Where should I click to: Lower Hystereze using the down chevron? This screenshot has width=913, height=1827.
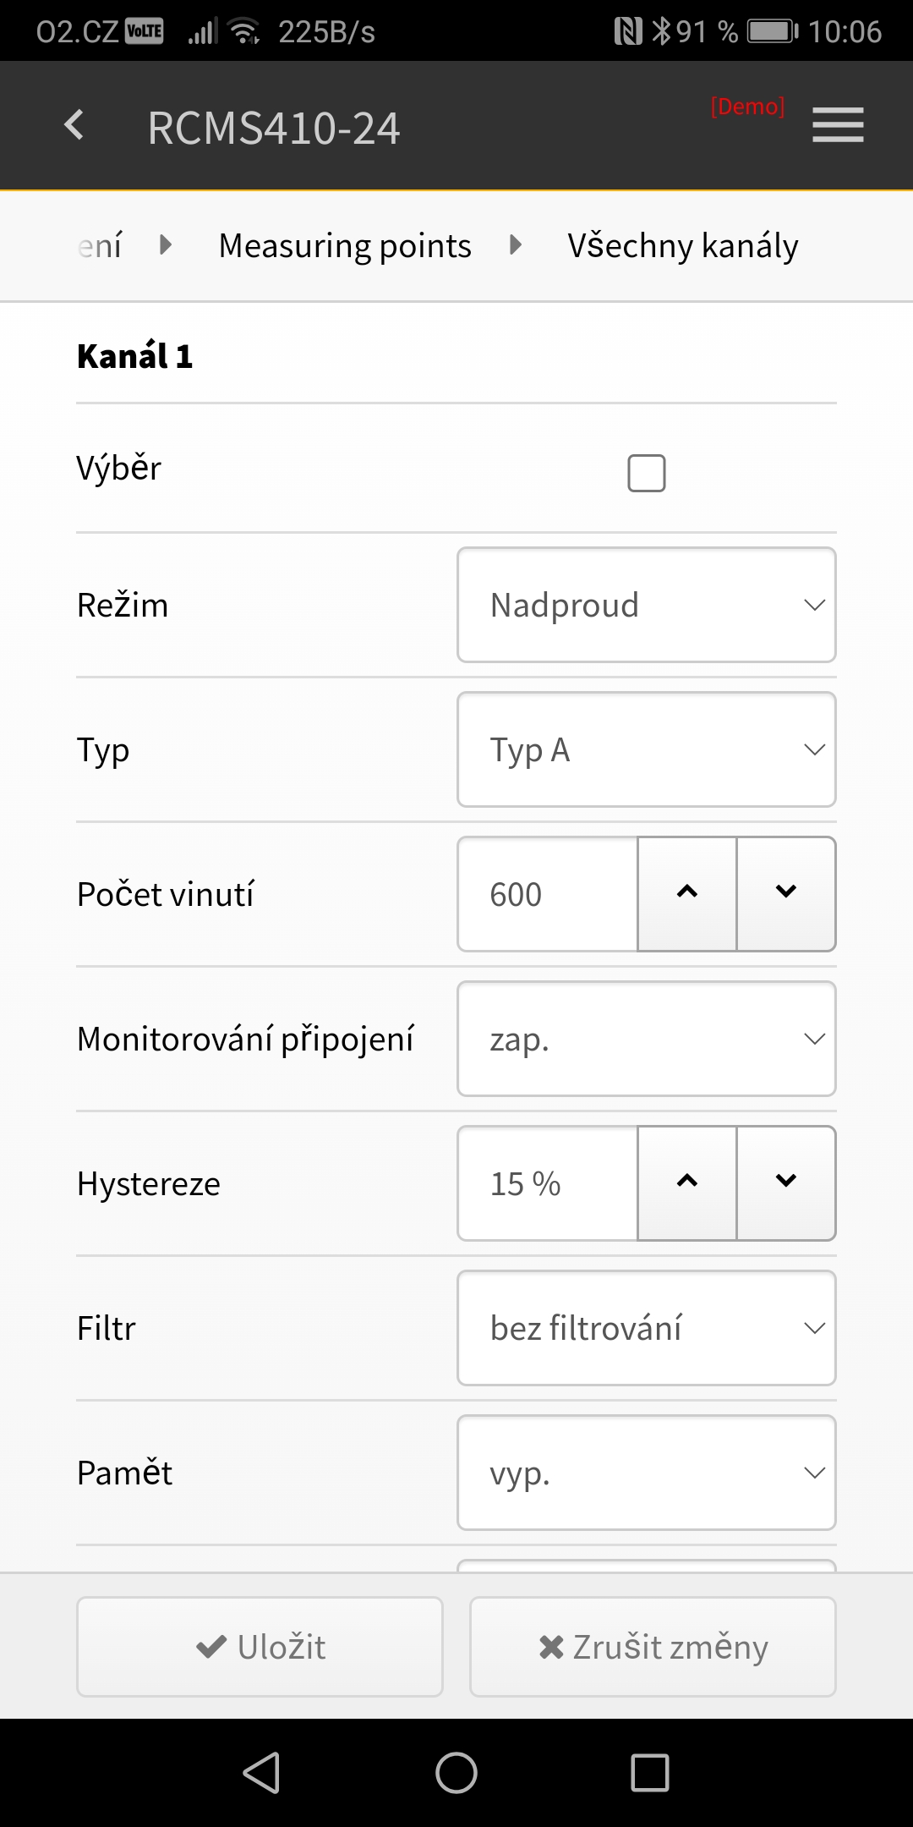(x=785, y=1182)
